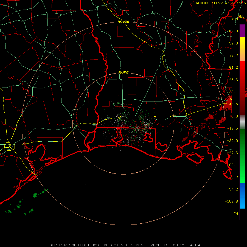This screenshot has width=247, height=247.
Task: Select the -47.6 legend value
Action: [232, 153]
